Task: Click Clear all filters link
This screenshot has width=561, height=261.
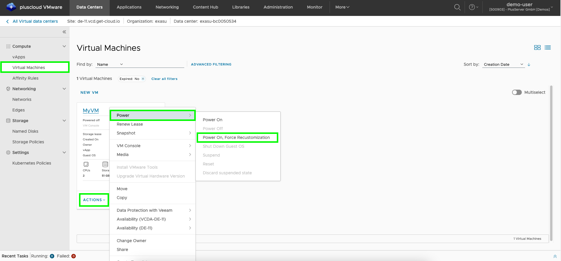Action: [164, 79]
